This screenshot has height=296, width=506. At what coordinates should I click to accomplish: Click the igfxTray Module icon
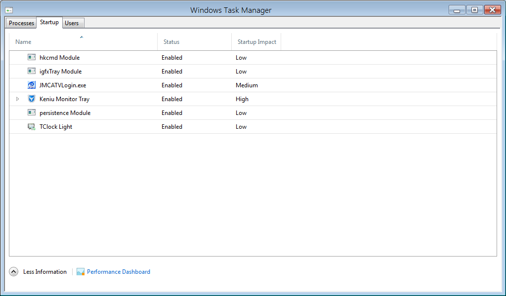click(31, 71)
